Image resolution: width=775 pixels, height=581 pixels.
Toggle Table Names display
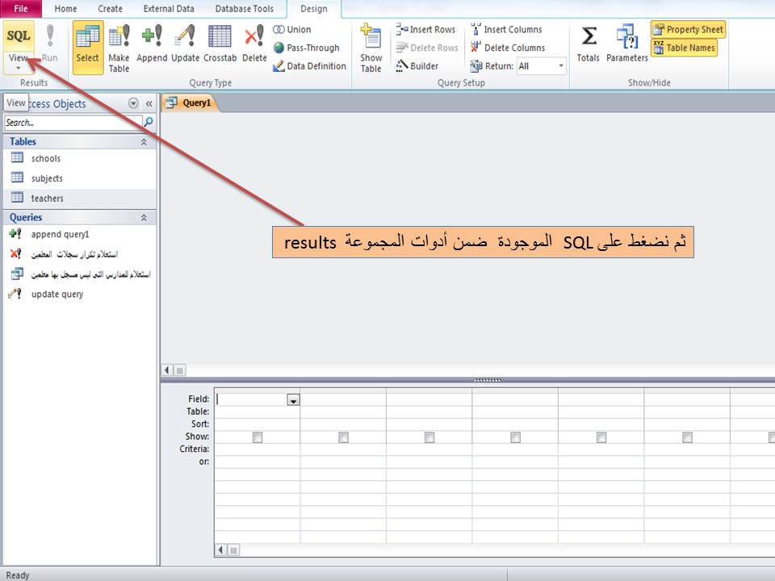coord(685,48)
